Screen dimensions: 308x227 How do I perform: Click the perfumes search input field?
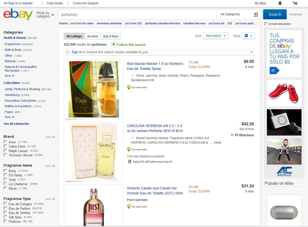click(x=137, y=15)
